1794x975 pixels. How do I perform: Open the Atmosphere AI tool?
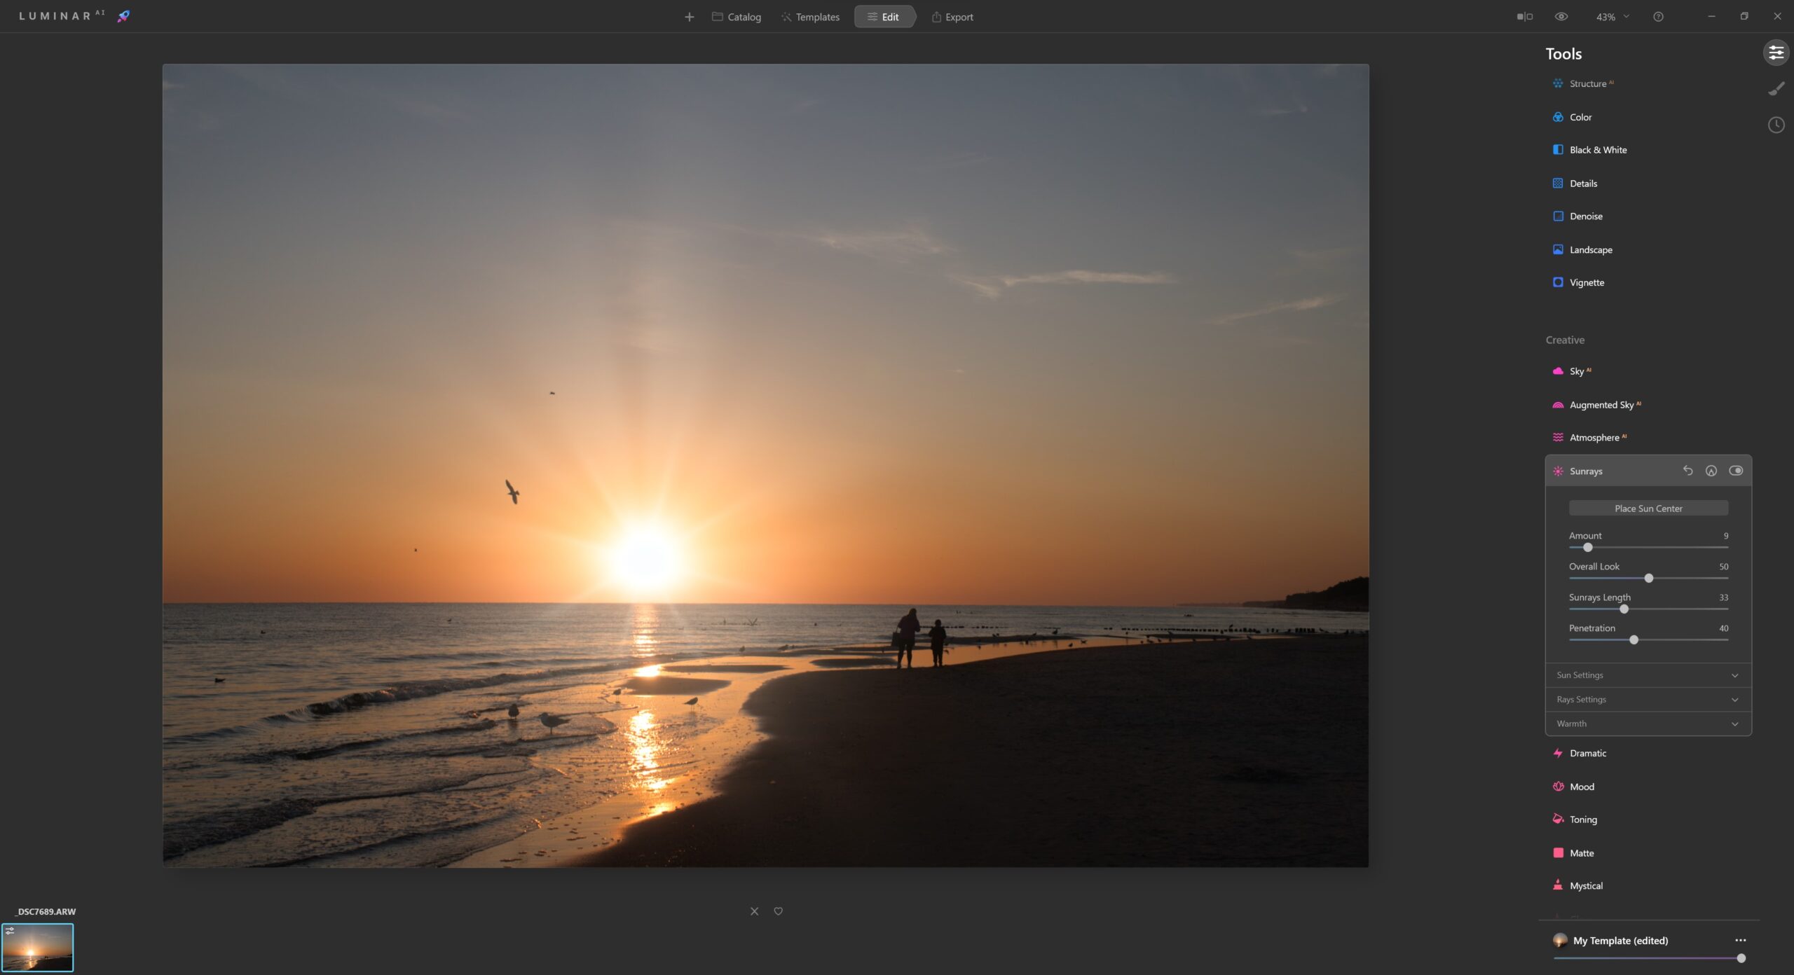pos(1589,438)
